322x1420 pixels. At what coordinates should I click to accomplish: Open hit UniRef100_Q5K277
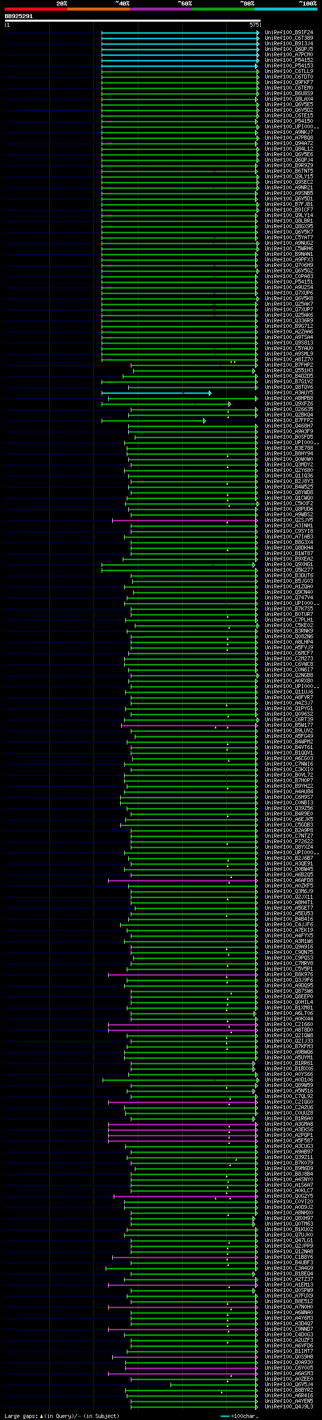[x=289, y=570]
